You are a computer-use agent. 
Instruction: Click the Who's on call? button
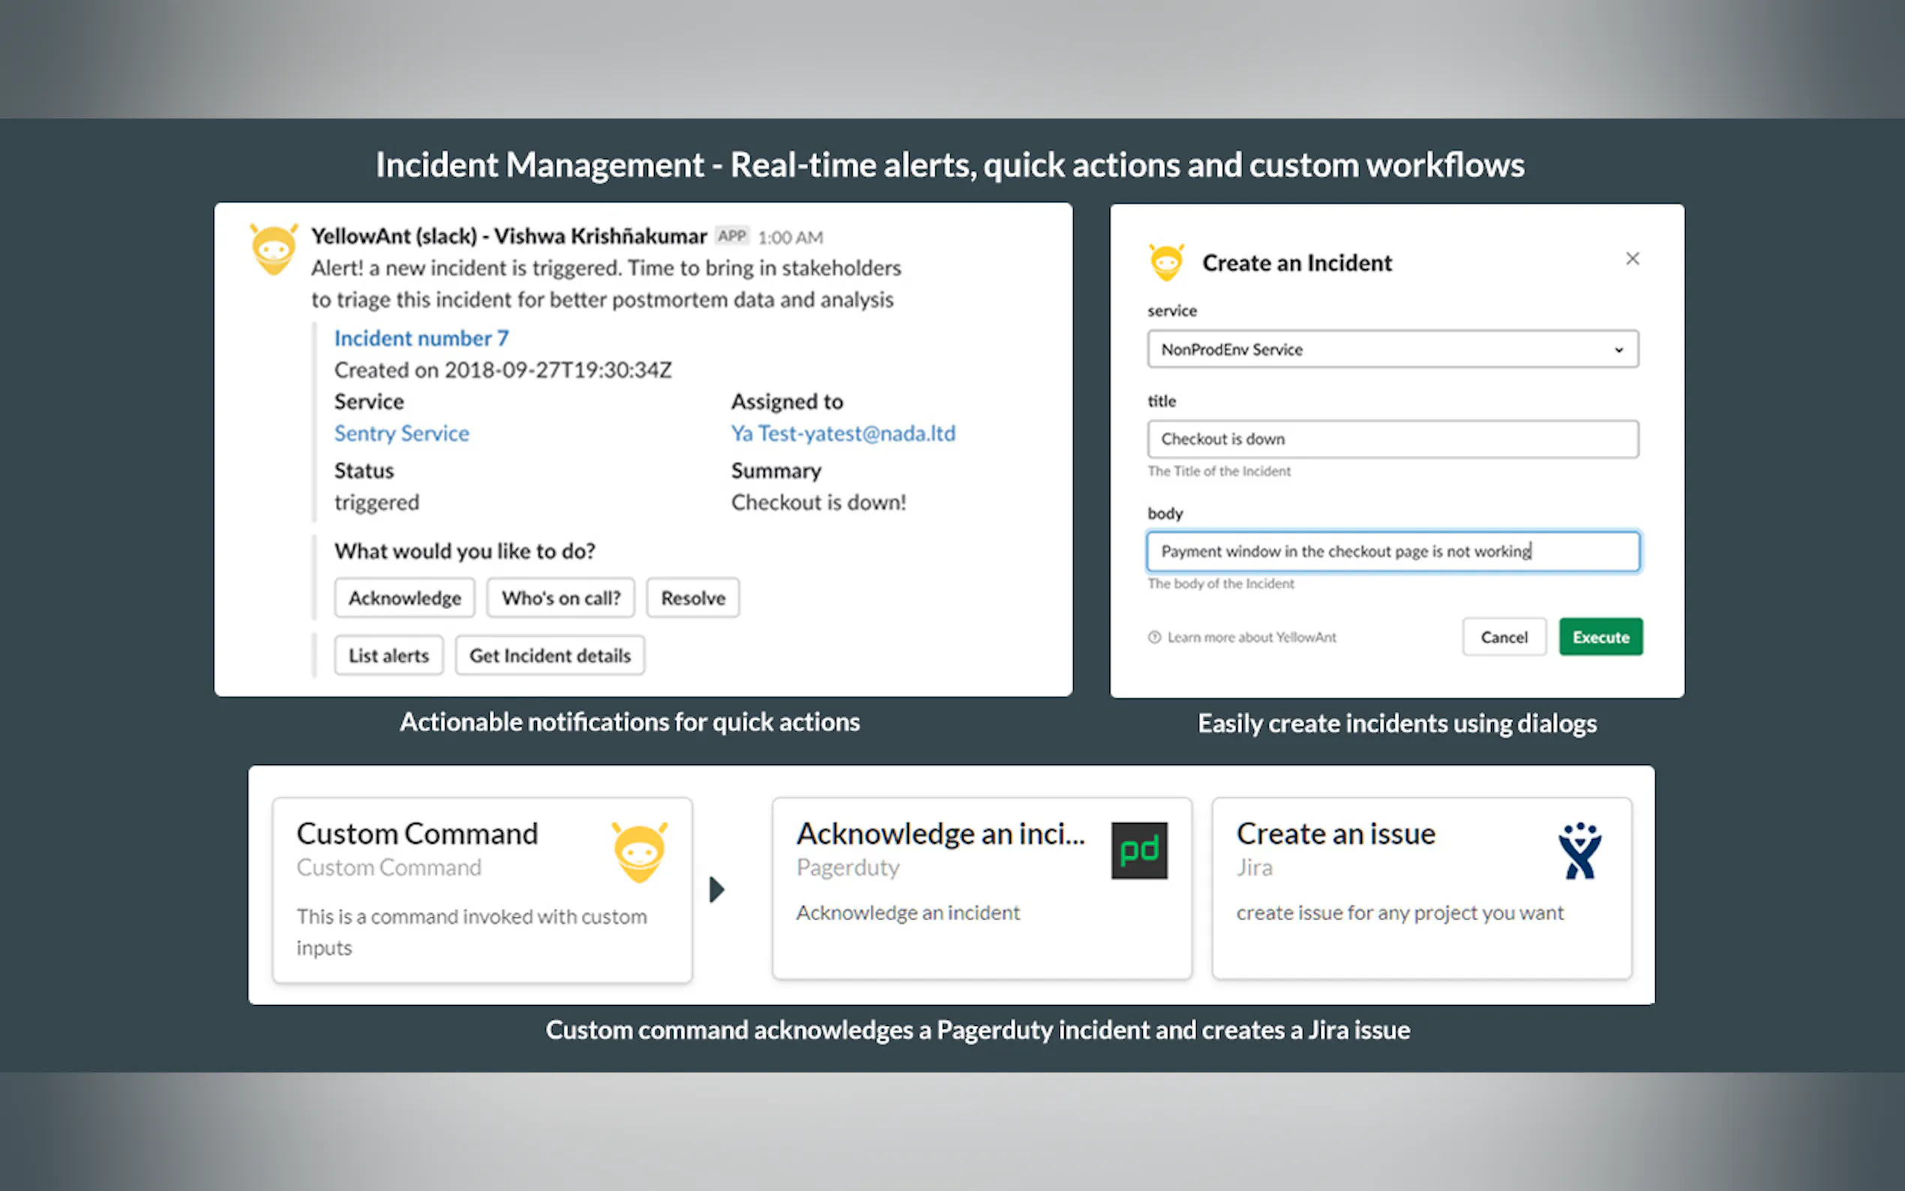click(561, 598)
